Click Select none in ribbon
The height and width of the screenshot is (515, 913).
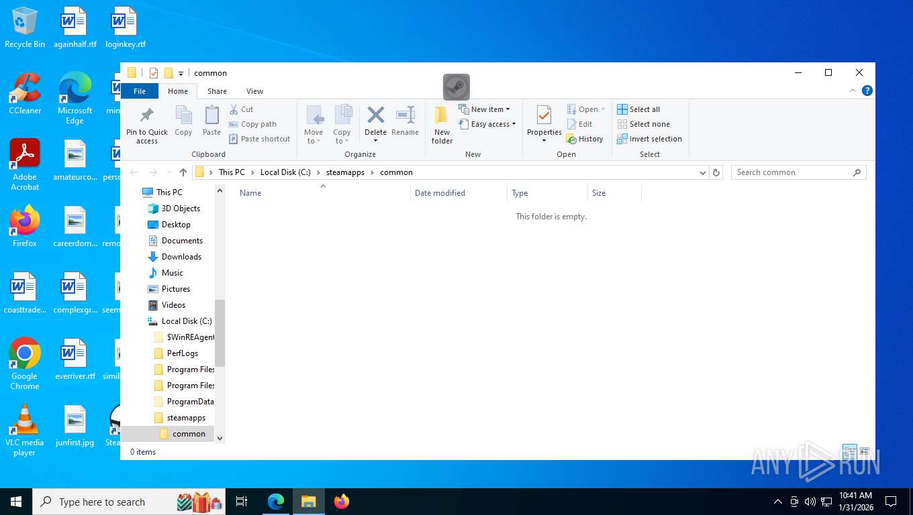[643, 124]
